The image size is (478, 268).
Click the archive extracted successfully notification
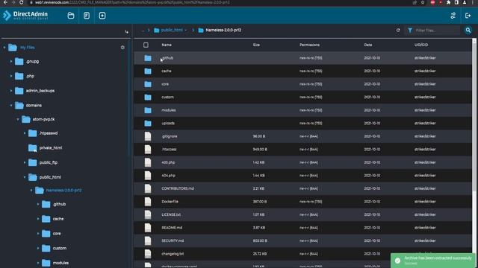pyautogui.click(x=433, y=261)
